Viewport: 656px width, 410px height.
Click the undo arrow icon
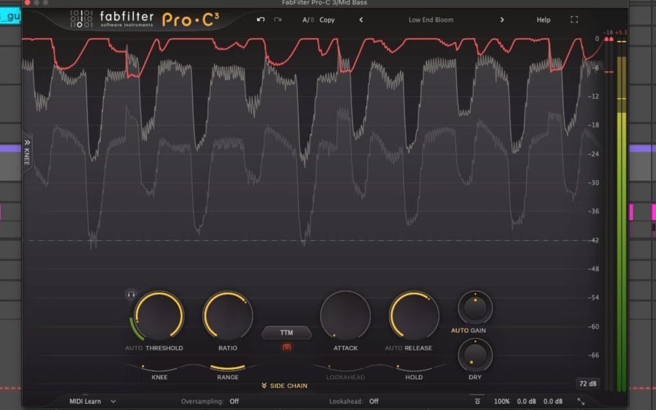pyautogui.click(x=261, y=20)
